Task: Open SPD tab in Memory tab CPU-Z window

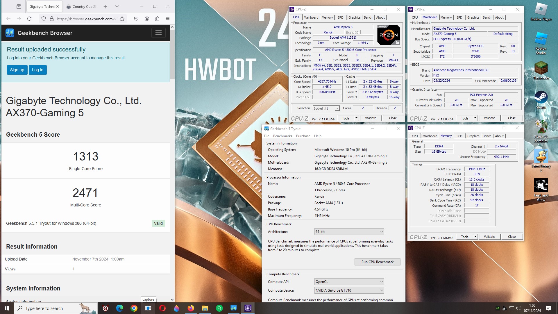Action: click(x=459, y=136)
